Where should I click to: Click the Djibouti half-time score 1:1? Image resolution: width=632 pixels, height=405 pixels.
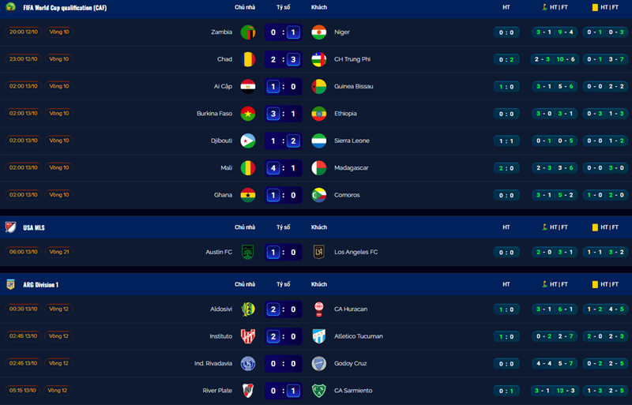(506, 141)
